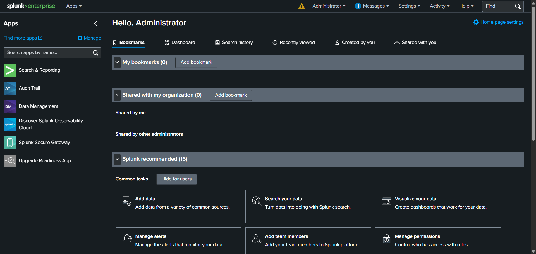Switch to the Shared with you tab

(x=415, y=43)
